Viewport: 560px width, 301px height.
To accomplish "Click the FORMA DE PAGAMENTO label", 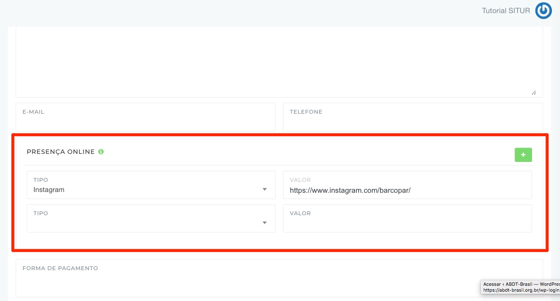I will click(x=60, y=268).
